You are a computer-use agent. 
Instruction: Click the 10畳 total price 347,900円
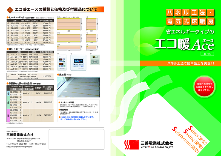point(48,115)
